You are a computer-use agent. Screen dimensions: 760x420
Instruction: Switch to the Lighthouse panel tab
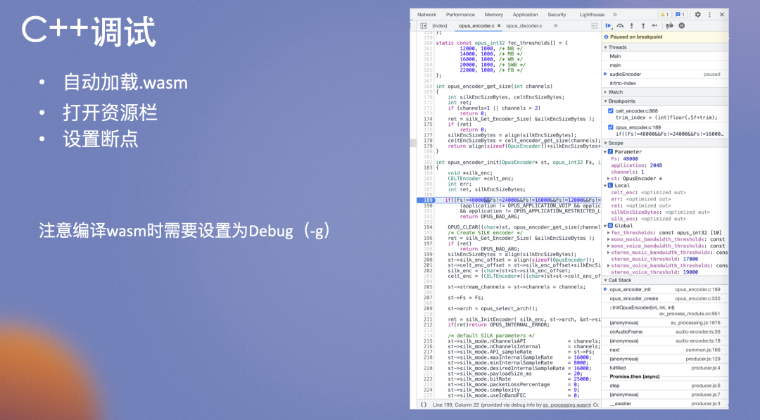pyautogui.click(x=592, y=15)
